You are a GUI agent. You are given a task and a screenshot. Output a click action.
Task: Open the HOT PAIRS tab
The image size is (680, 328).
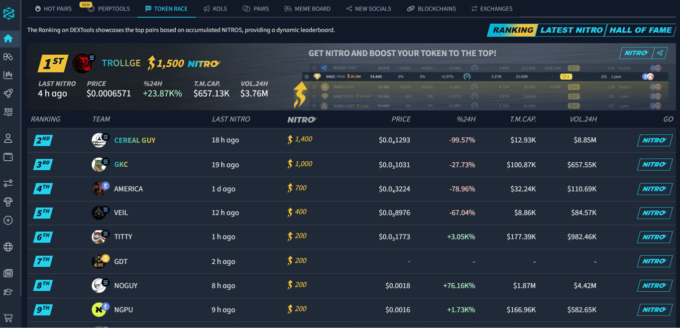(x=53, y=8)
